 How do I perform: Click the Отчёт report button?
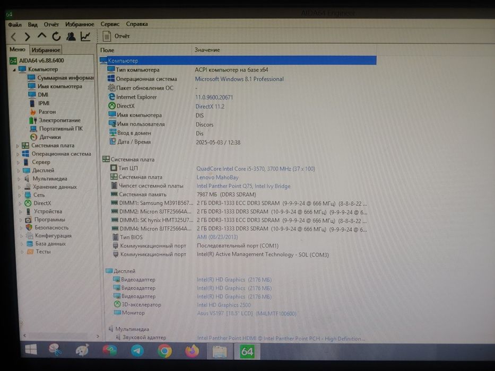pyautogui.click(x=116, y=36)
